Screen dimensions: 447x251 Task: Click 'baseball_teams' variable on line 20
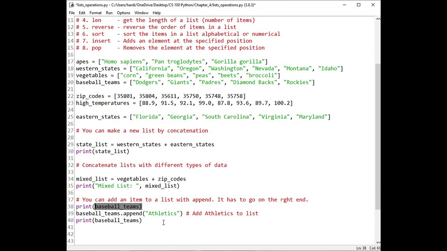98,83
